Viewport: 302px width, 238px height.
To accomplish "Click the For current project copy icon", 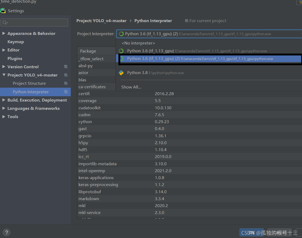I will point(187,21).
